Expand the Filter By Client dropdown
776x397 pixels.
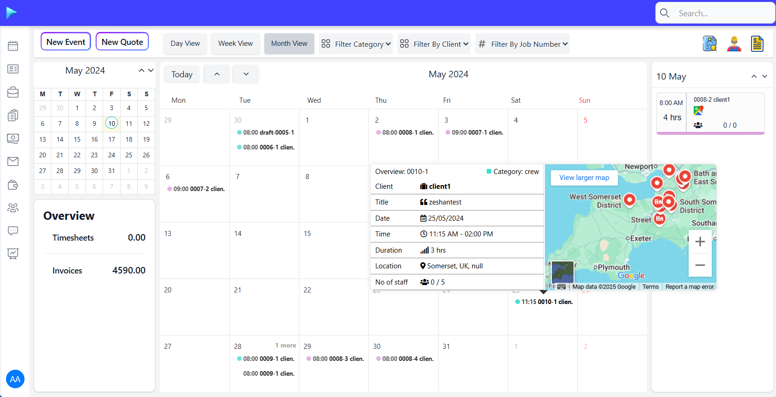[x=434, y=44]
